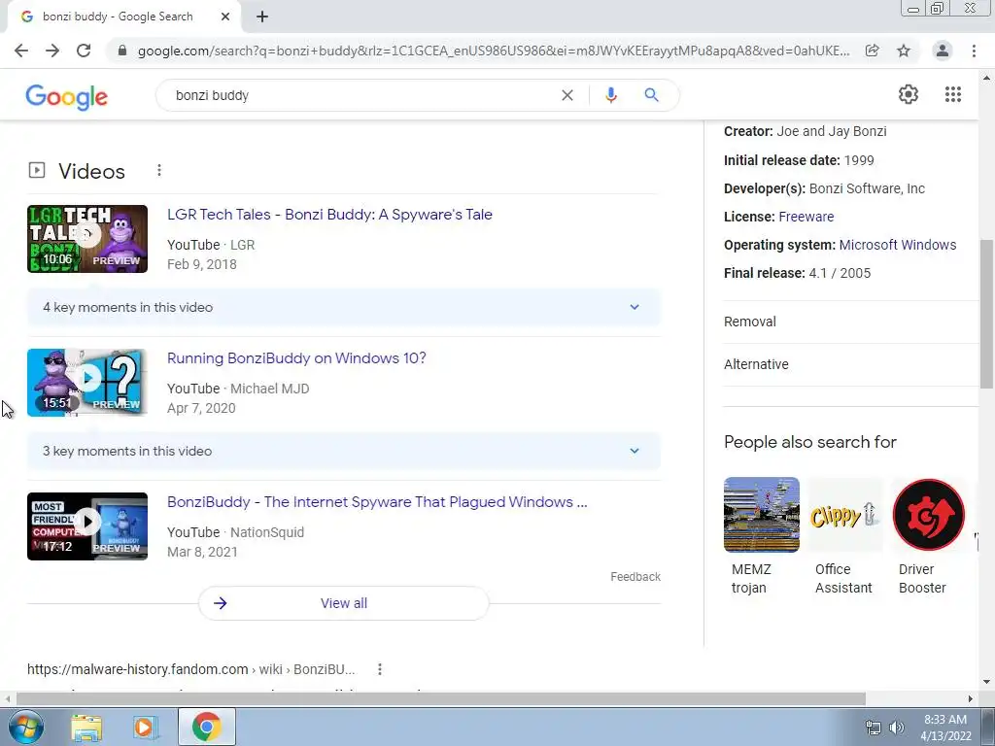Open Videos section options menu
Viewport: 995px width, 746px height.
pyautogui.click(x=159, y=170)
